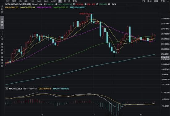Click the -17.5461 MACD axis label
The width and height of the screenshot is (170, 116).
165,106
